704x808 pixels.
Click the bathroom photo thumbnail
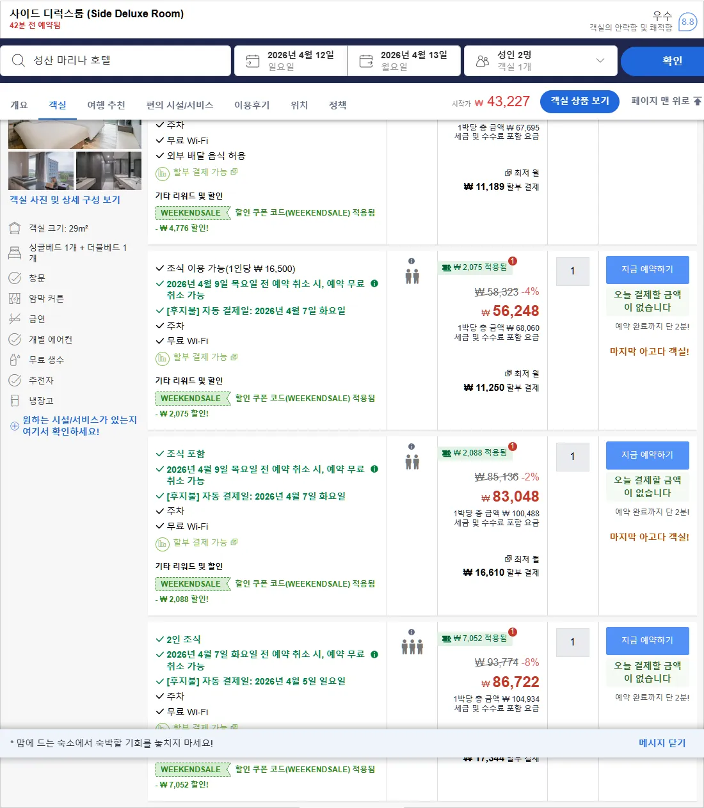pos(109,171)
